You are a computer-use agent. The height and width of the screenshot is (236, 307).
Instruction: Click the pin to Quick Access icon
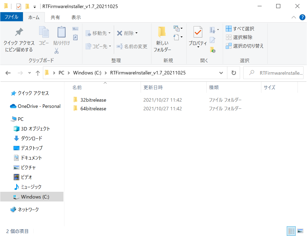coord(19,32)
